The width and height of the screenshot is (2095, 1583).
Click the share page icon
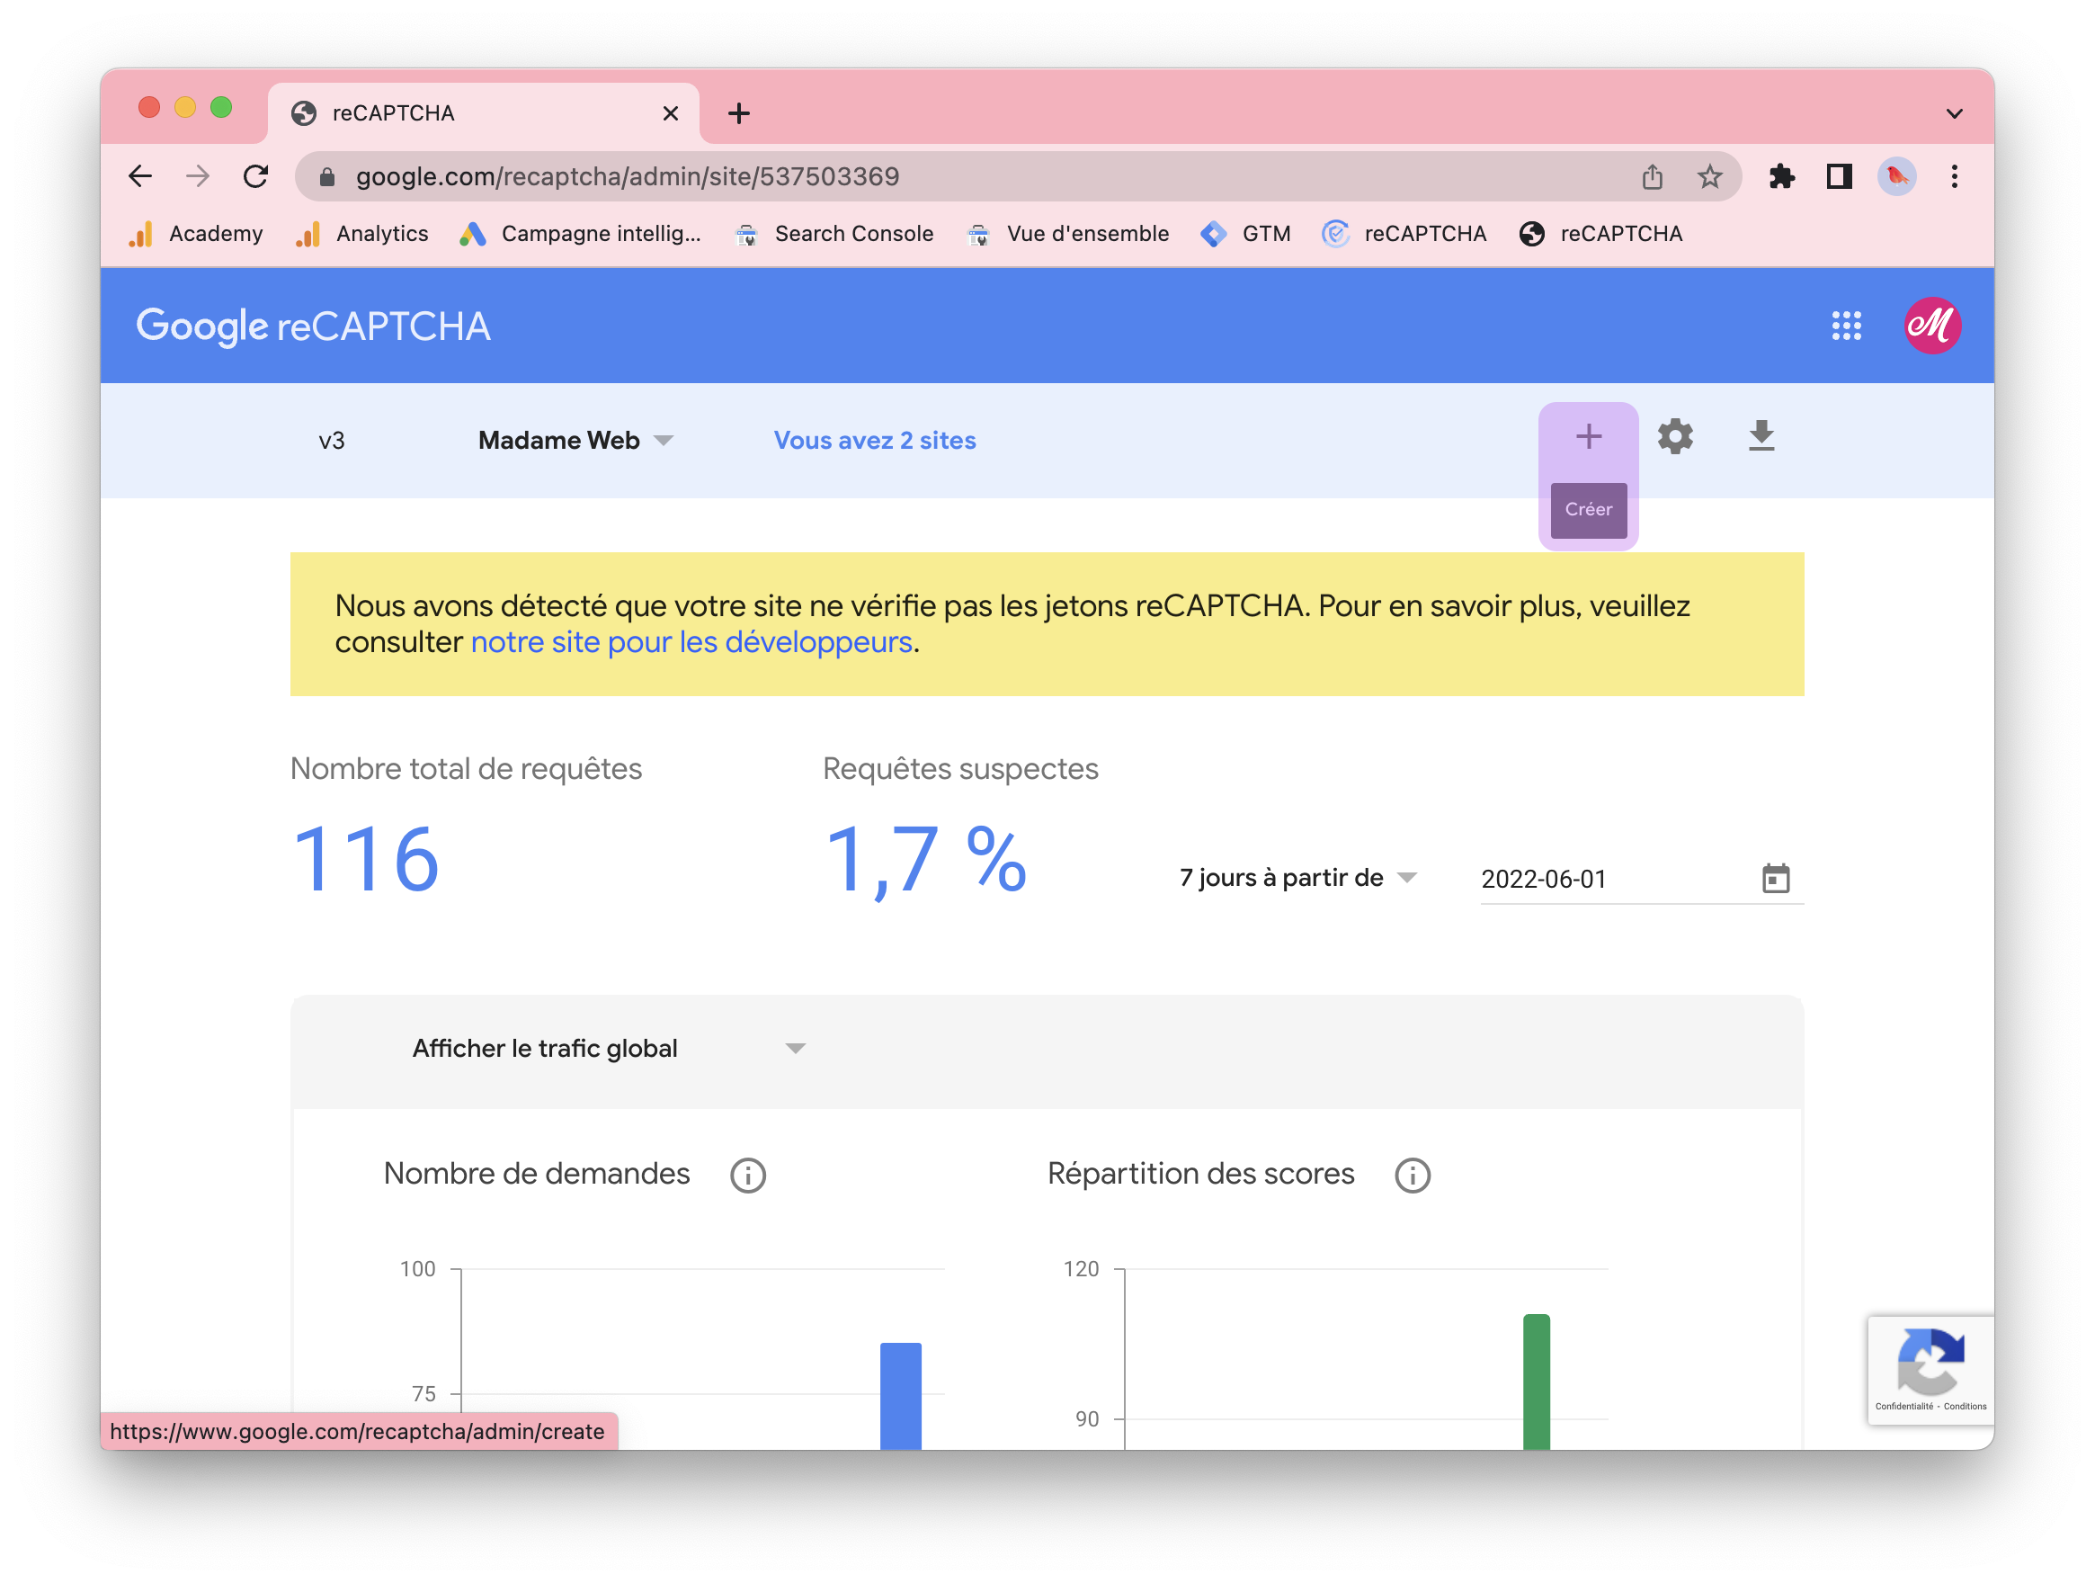click(x=1652, y=176)
